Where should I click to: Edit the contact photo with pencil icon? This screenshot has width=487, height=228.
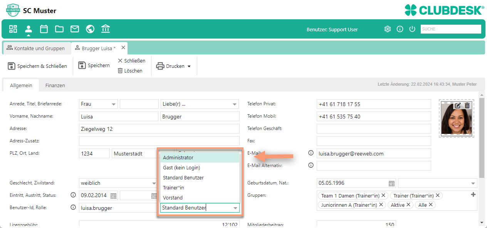(458, 105)
